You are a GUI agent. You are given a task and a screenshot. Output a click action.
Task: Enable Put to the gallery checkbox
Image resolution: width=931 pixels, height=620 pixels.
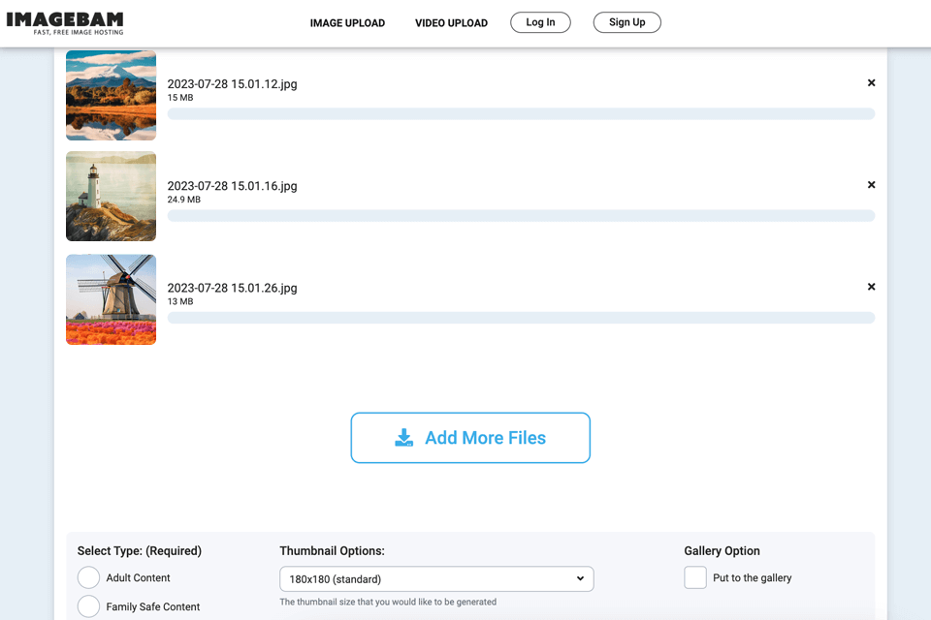tap(695, 578)
